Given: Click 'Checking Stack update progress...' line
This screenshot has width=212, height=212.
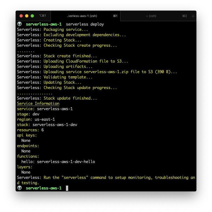Looking at the screenshot, I should tap(67, 88).
